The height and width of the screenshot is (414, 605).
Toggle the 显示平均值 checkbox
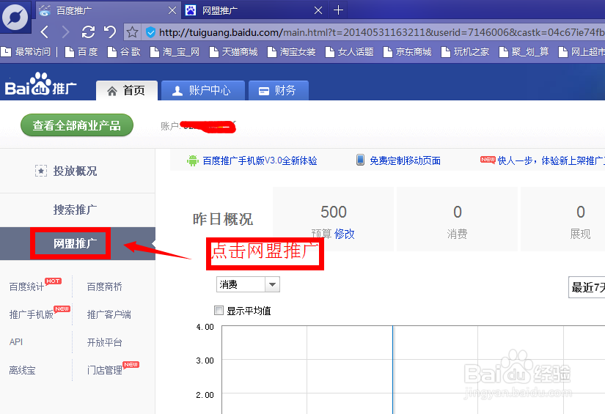point(219,310)
